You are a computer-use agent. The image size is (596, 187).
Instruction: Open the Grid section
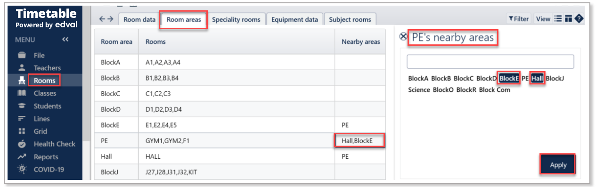[40, 131]
